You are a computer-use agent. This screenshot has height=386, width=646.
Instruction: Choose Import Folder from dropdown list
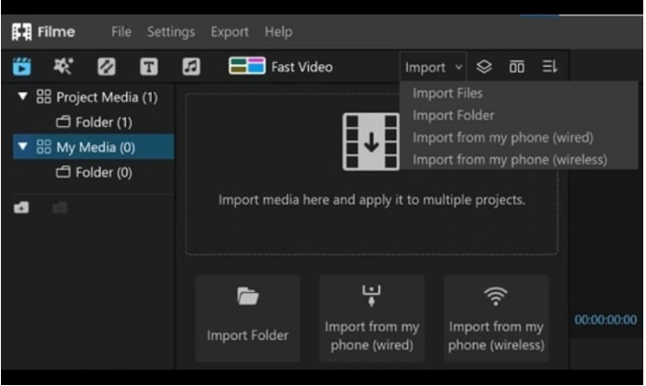coord(453,115)
